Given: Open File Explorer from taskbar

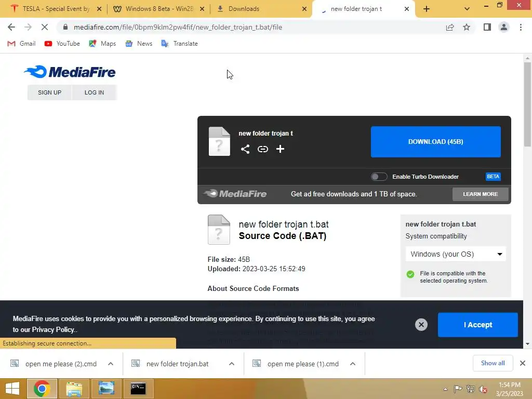Looking at the screenshot, I should 74,389.
